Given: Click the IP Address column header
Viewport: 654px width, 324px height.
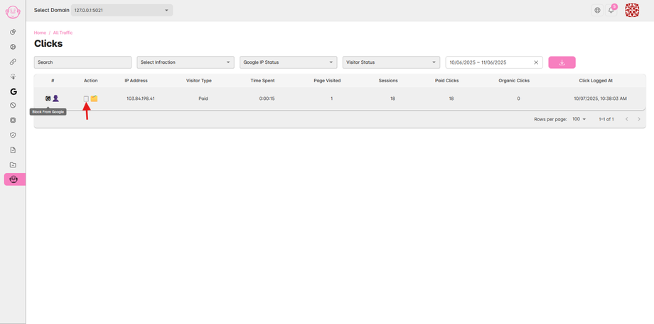Looking at the screenshot, I should pos(136,81).
